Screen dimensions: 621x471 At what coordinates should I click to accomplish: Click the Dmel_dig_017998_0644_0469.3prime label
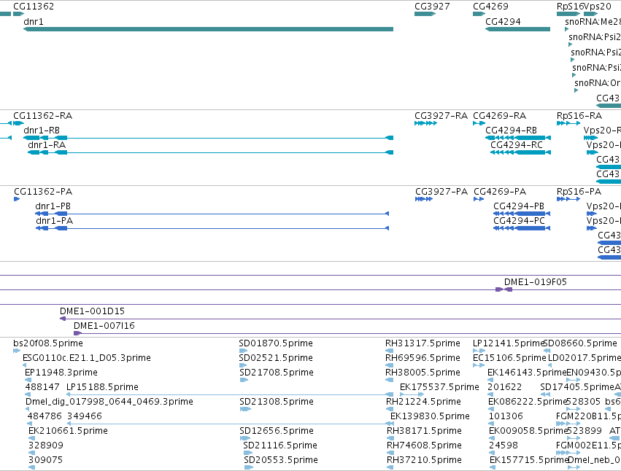point(109,402)
